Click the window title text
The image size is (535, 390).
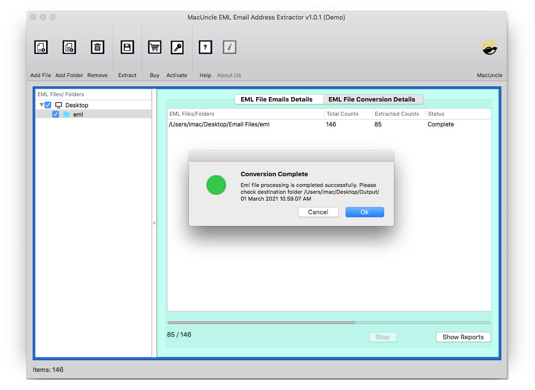266,18
